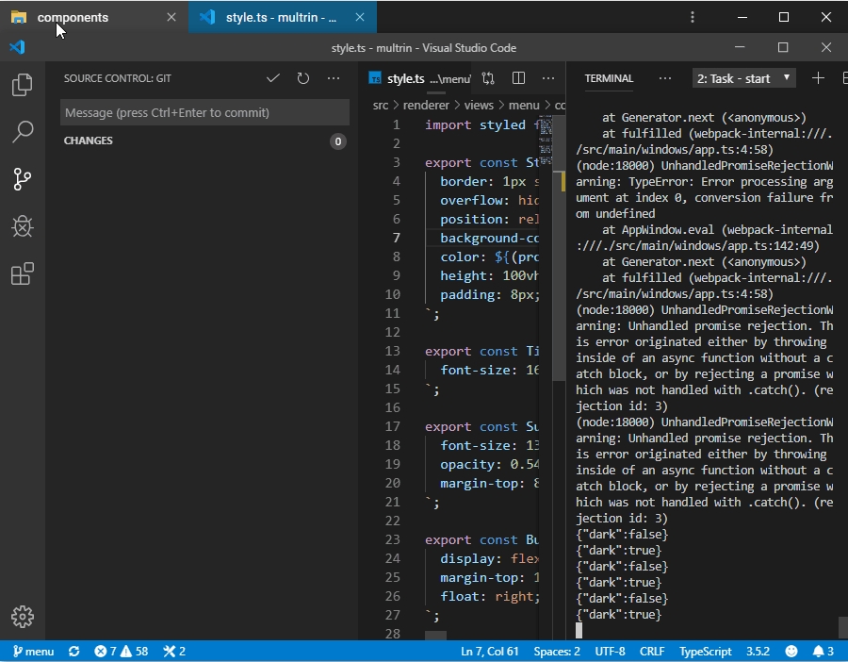
Task: Open the Debug view with bug icon
Action: (23, 226)
